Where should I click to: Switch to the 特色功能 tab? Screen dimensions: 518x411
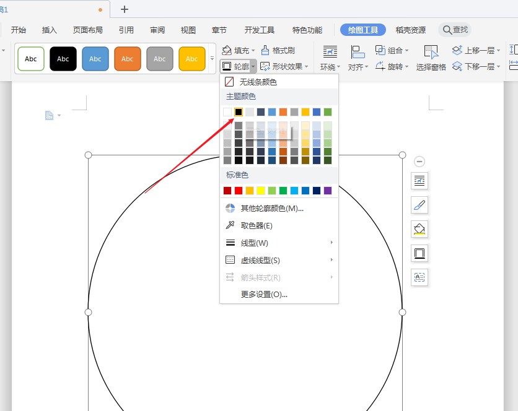(x=307, y=30)
